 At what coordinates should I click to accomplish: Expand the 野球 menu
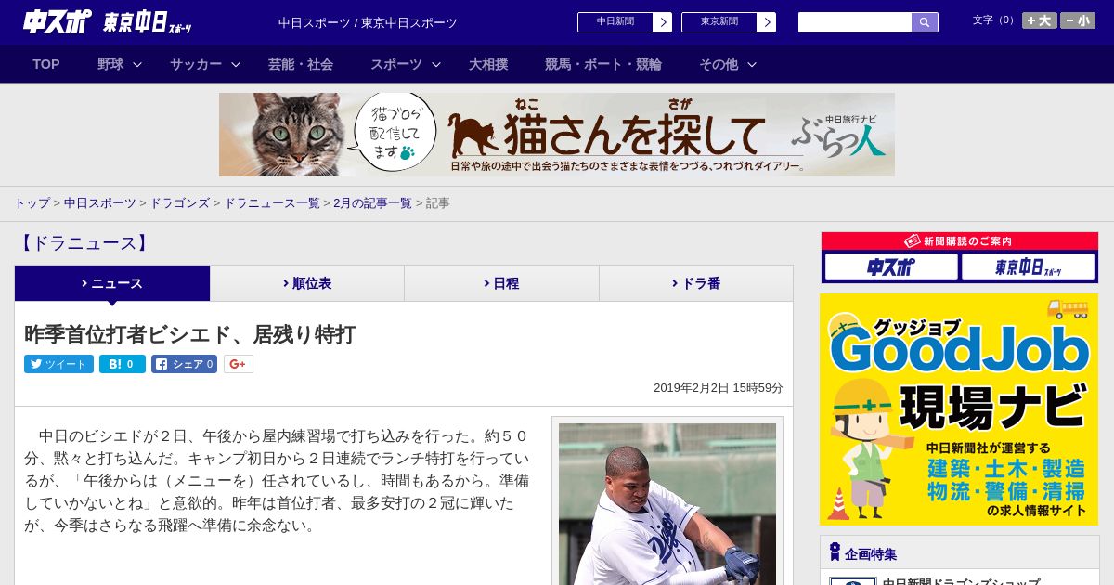click(120, 64)
